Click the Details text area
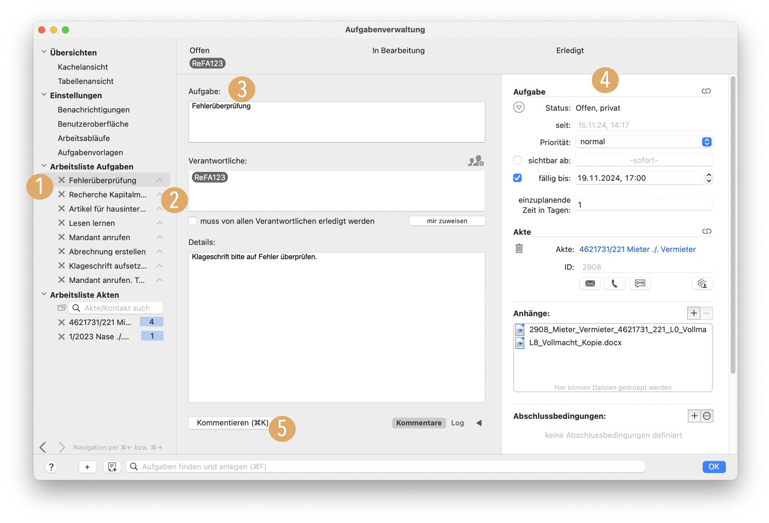Viewport: 769px width, 523px height. point(337,327)
